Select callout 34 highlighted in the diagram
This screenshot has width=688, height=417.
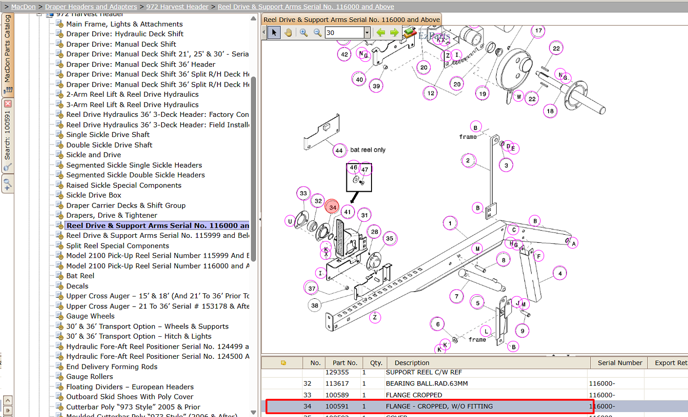(x=332, y=207)
